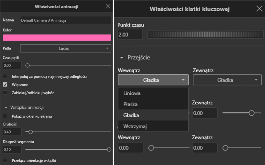Collapse the Wewnątrz Gładka dropdown
265x165 pixels.
tap(153, 80)
